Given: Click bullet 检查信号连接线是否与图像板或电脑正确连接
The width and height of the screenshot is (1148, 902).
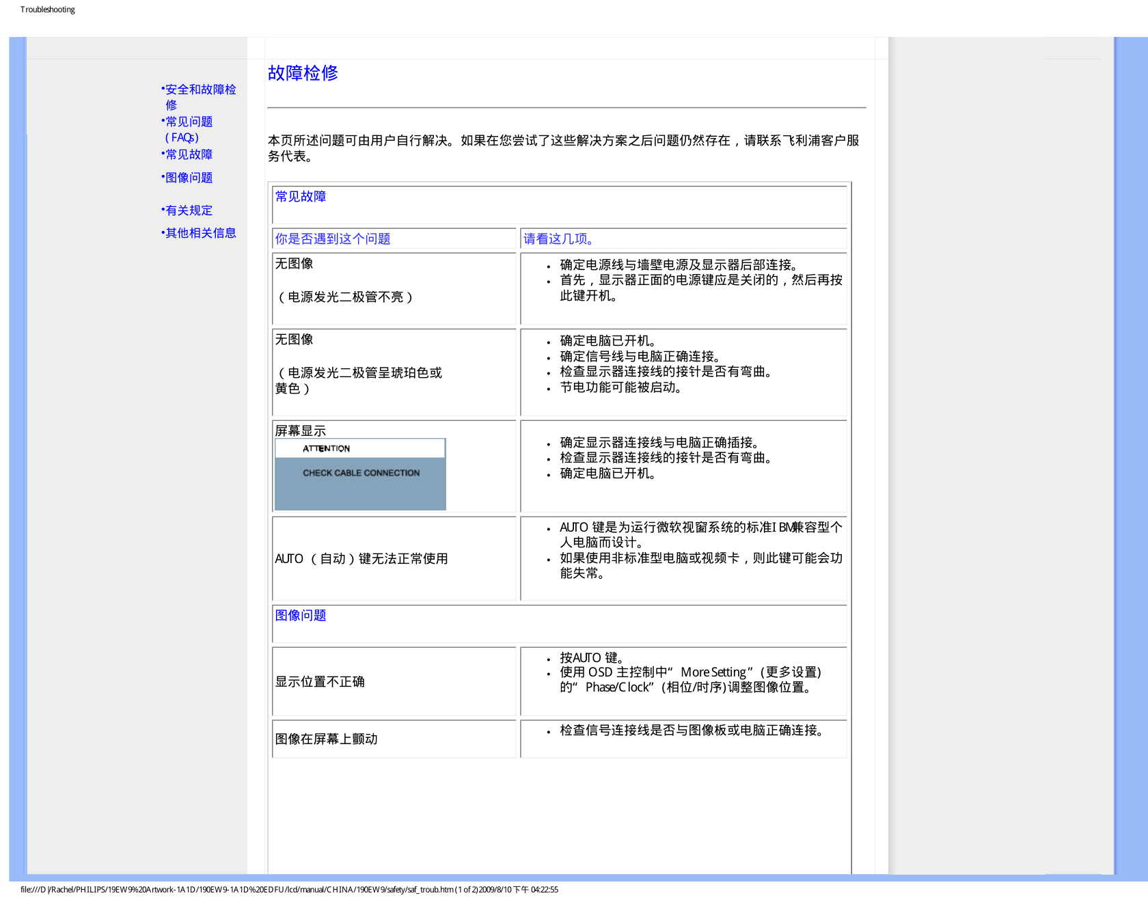Looking at the screenshot, I should 692,730.
